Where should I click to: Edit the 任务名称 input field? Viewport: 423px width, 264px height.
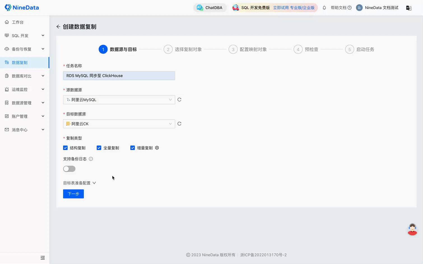[x=119, y=75]
